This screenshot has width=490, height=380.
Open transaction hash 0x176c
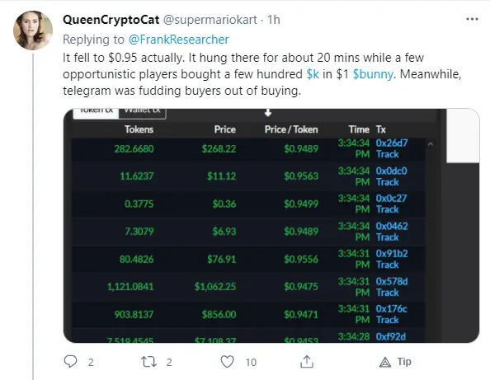[391, 309]
